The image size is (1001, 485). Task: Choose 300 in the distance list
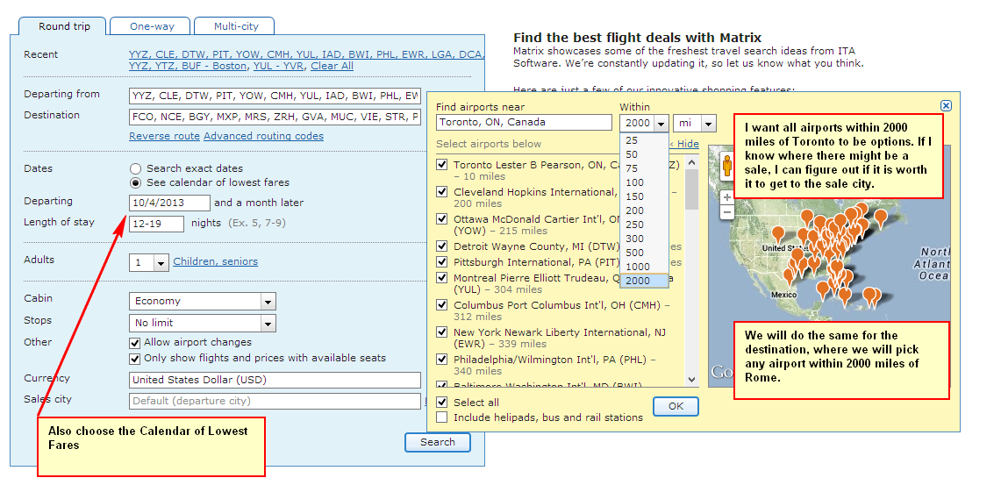tap(644, 239)
